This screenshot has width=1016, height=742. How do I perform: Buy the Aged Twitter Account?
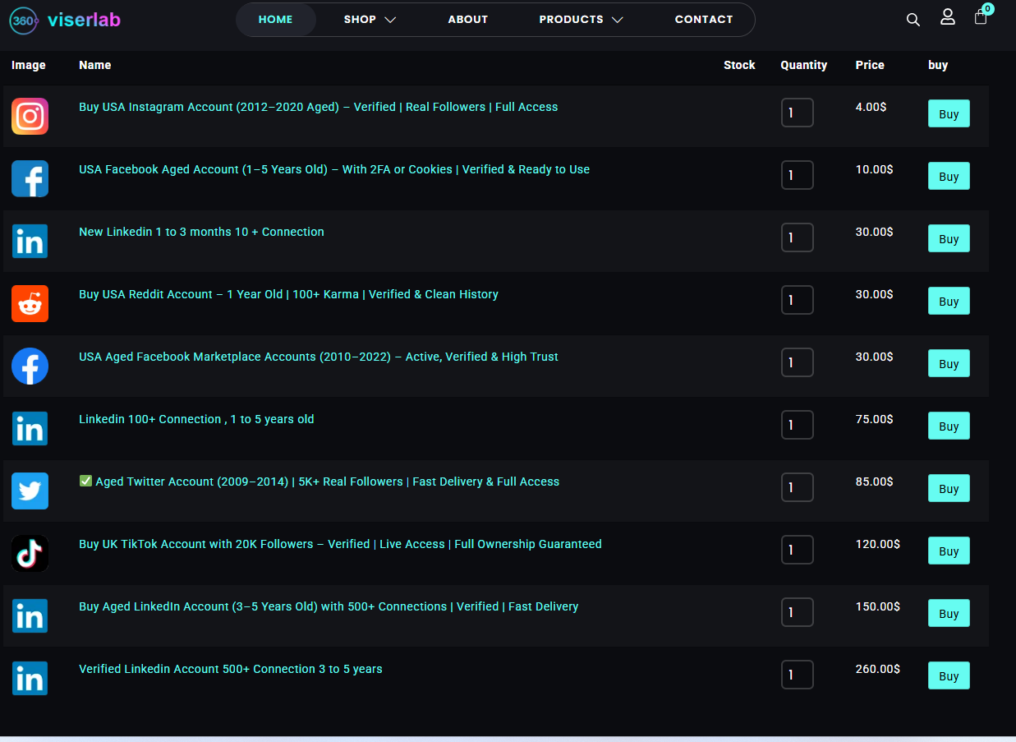pyautogui.click(x=949, y=489)
